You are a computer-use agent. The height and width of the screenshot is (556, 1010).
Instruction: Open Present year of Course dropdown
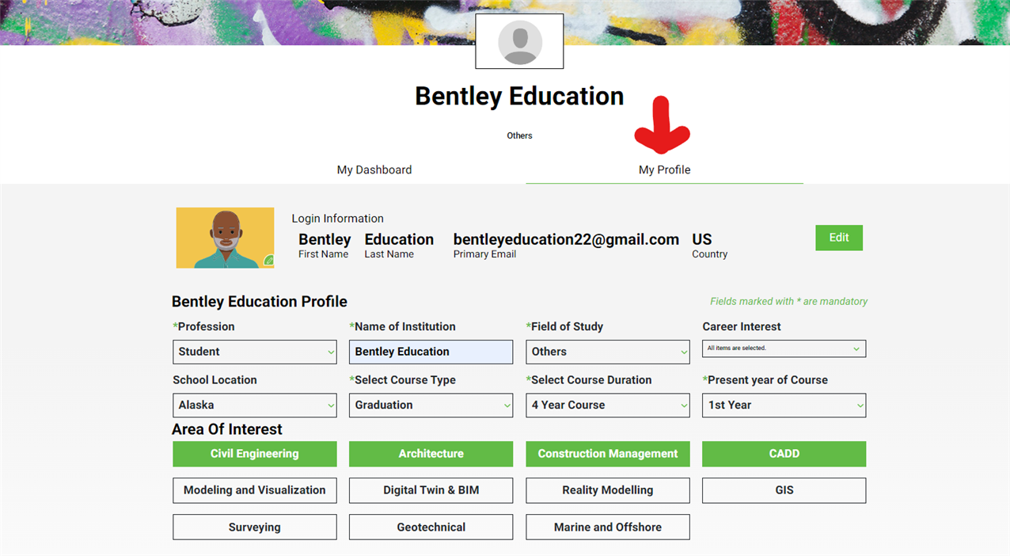pyautogui.click(x=784, y=406)
